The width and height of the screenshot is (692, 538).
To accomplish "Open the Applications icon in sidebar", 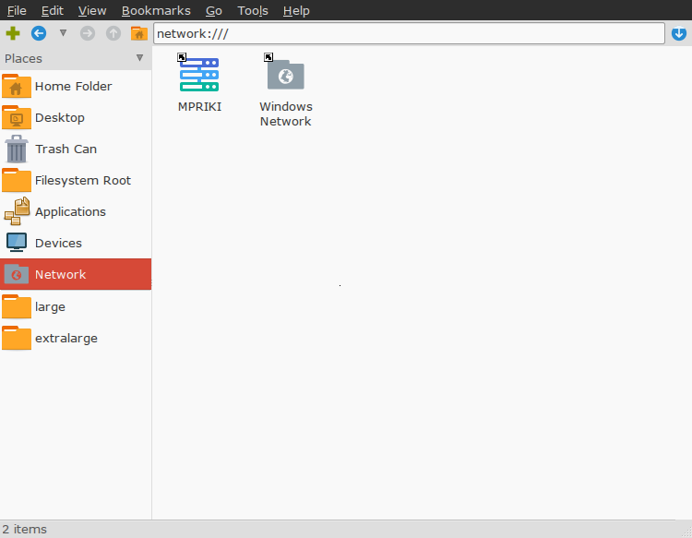I will 18,211.
